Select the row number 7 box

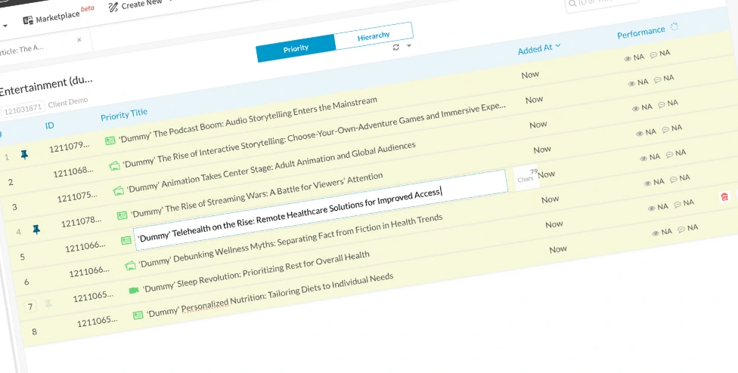(x=30, y=307)
